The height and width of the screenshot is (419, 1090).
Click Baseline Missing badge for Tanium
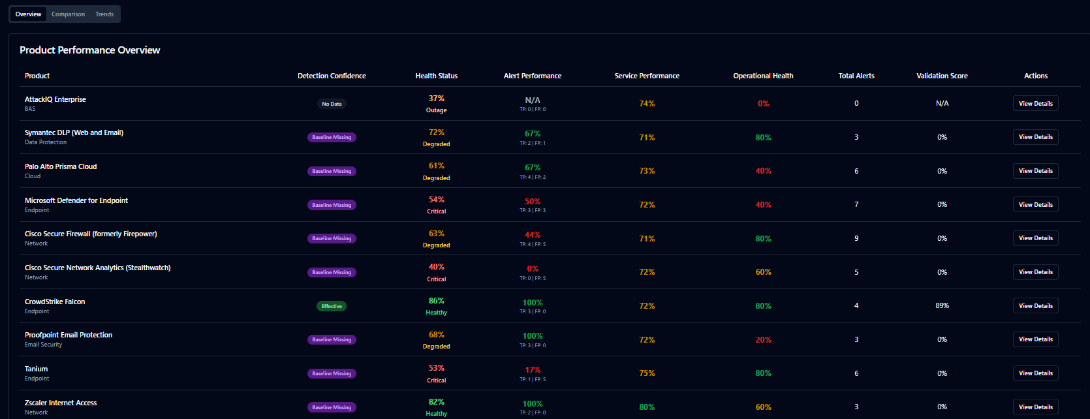point(332,373)
